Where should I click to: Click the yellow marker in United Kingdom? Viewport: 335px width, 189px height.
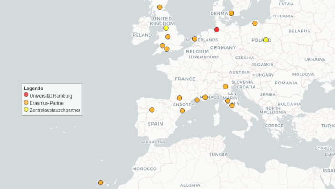166,28
